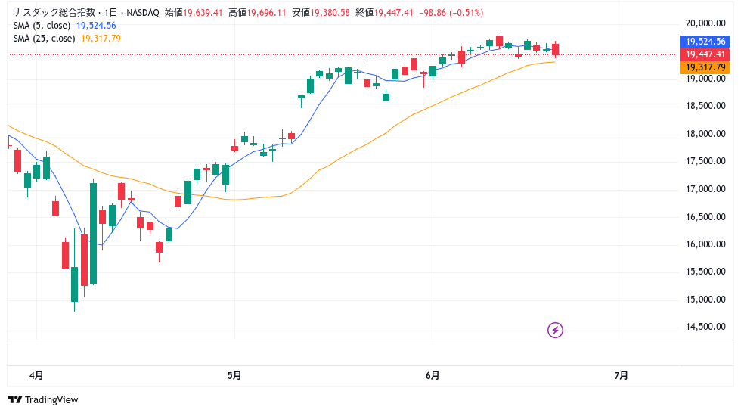Click the ナスダック総合指数 symbol title
The height and width of the screenshot is (413, 741).
tap(54, 13)
